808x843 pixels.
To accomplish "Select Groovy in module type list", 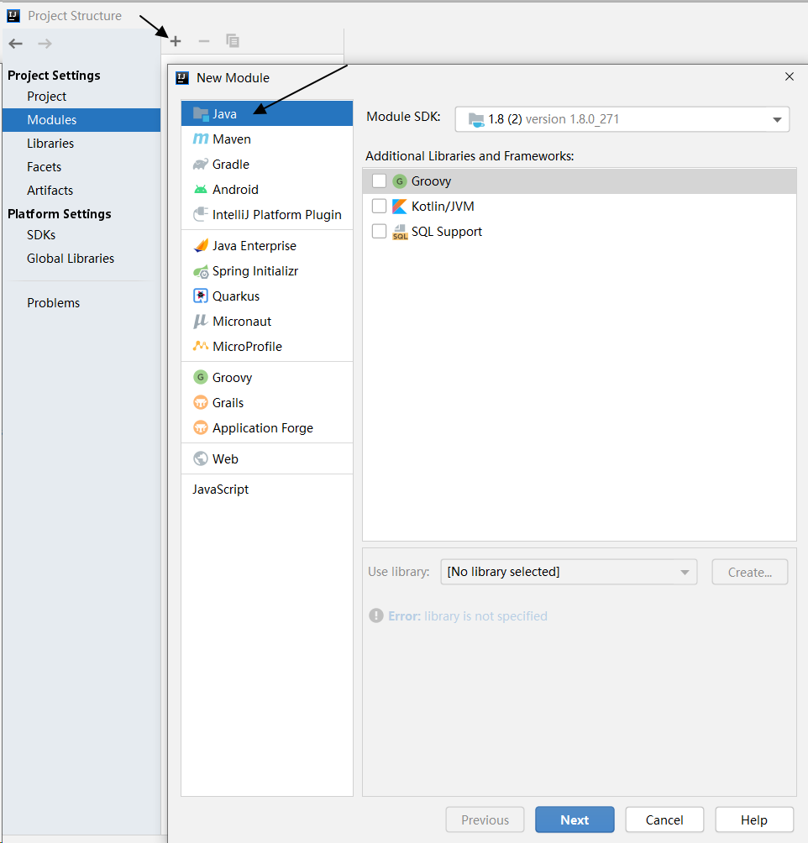I will [x=267, y=377].
